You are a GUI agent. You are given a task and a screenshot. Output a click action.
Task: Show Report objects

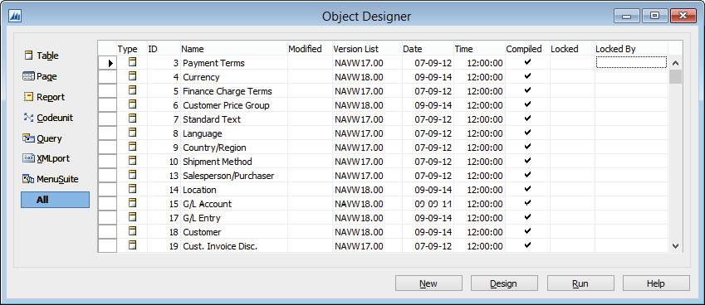[44, 97]
